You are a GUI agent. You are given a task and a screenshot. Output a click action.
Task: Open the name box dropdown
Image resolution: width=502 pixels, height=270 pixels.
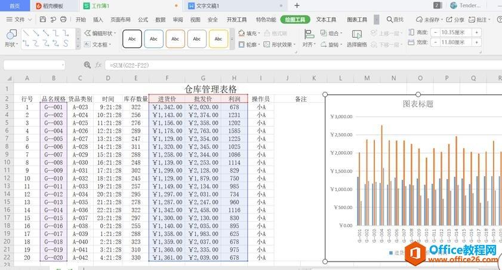62,65
